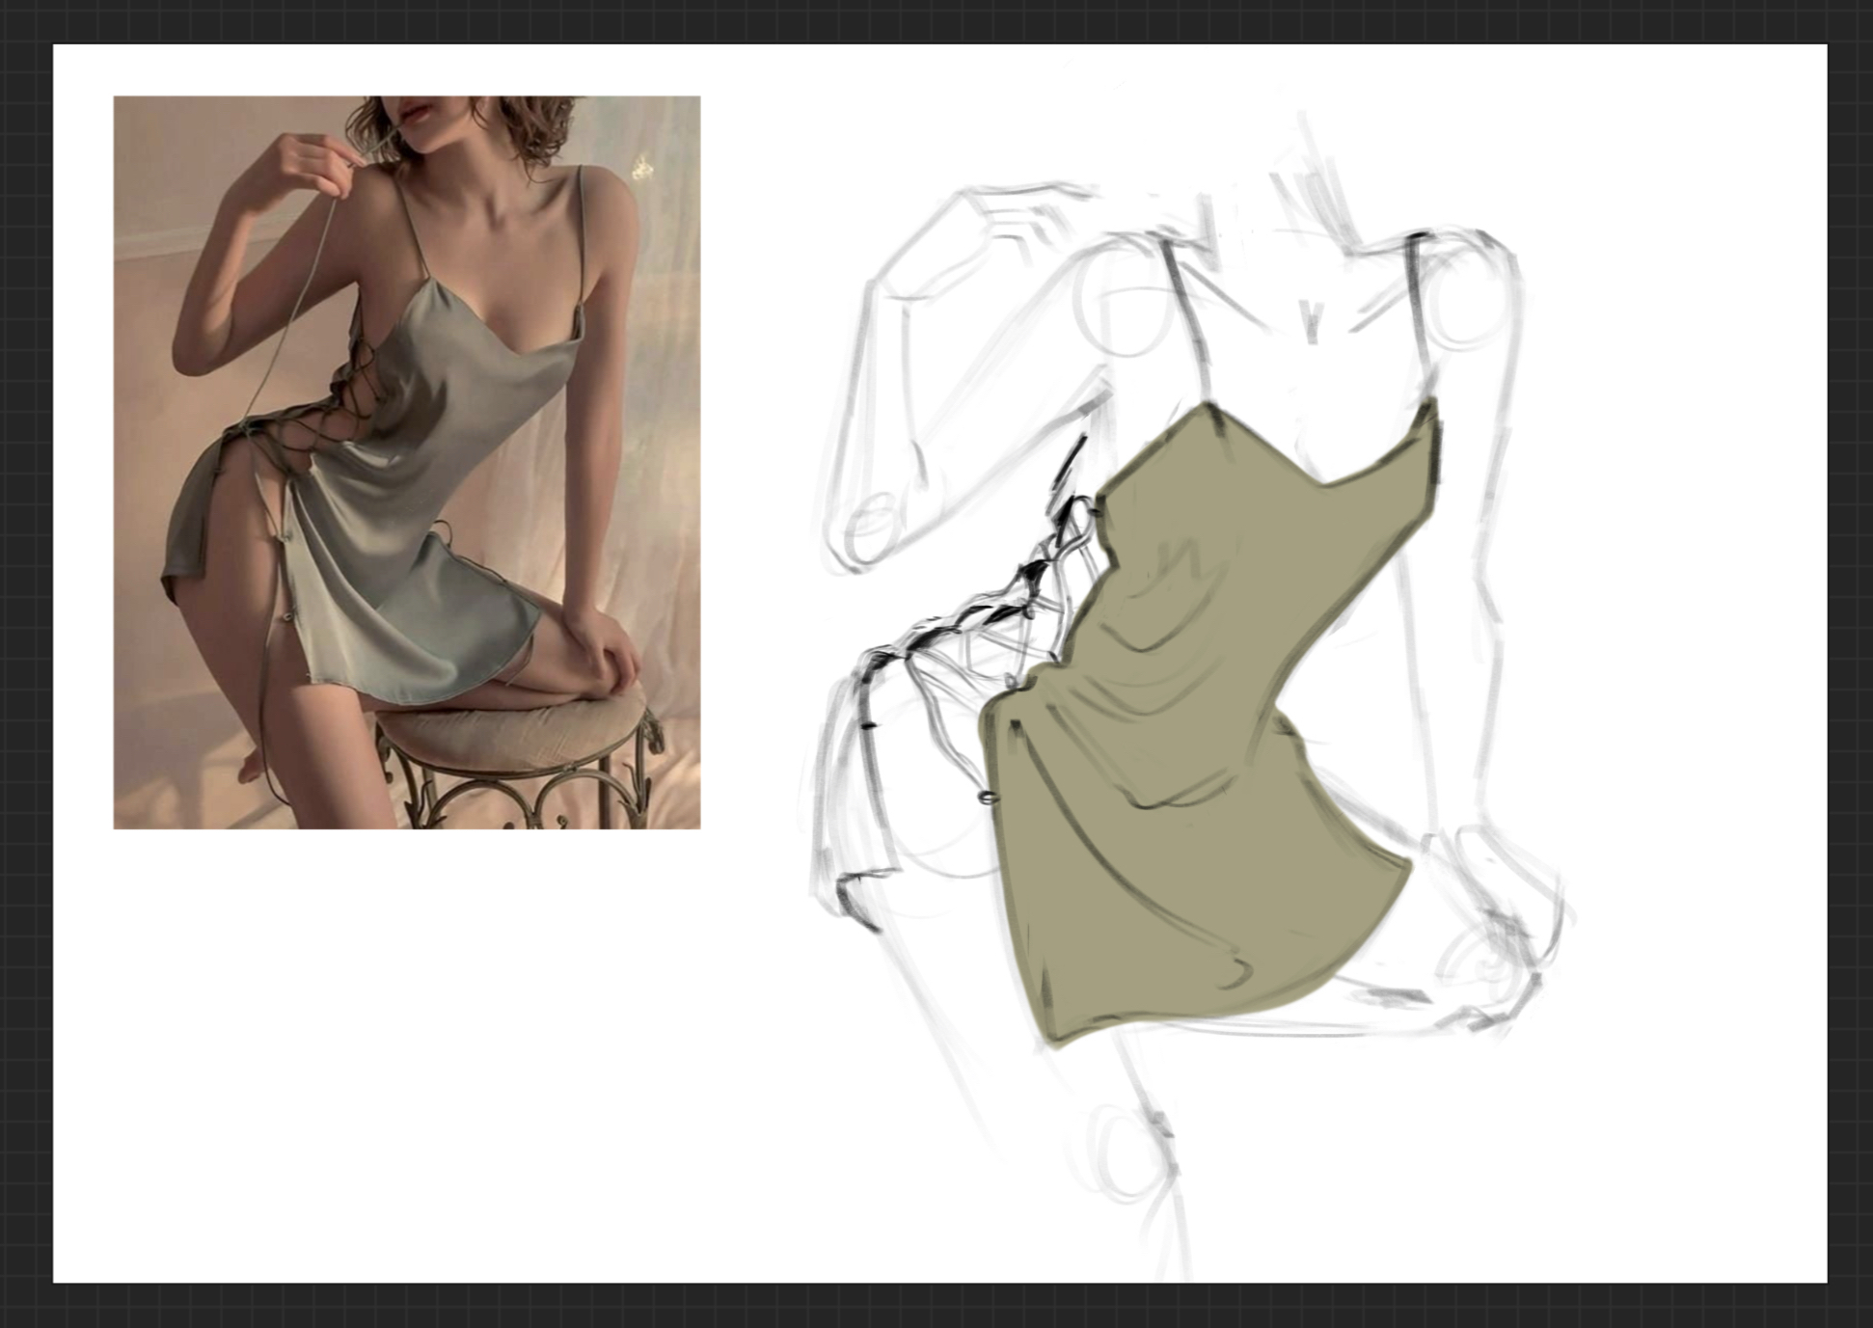Image resolution: width=1873 pixels, height=1328 pixels.
Task: Click the empty white canvas below the photo
Action: (405, 1051)
